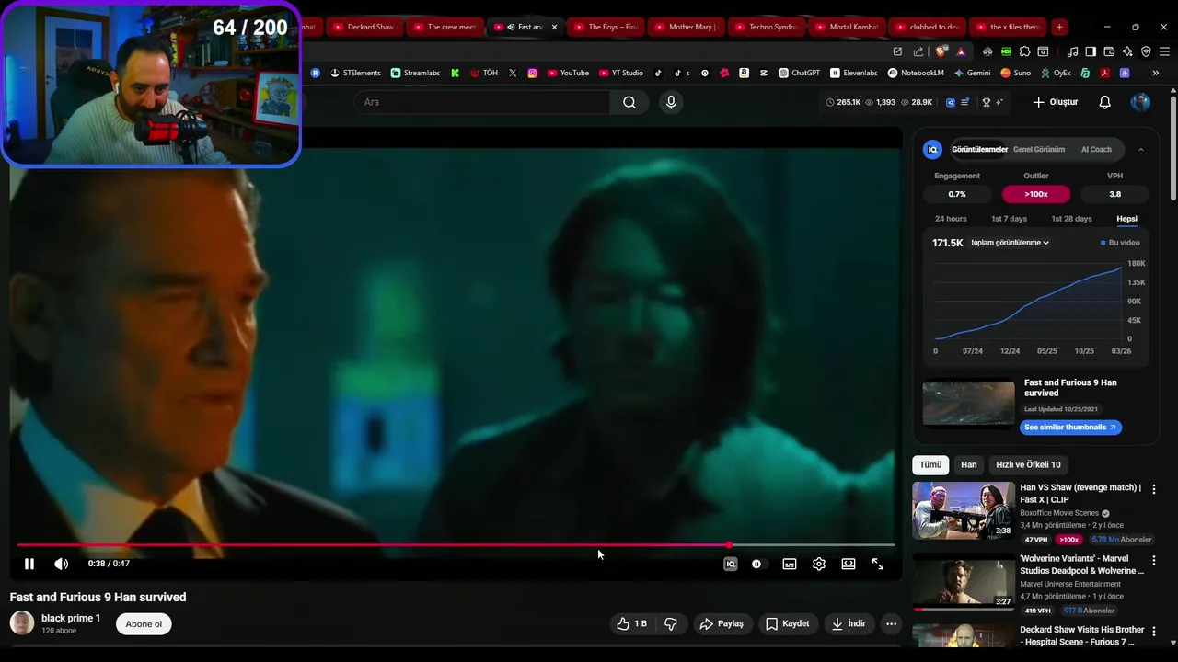
Task: Open the vidIQ icon in player controls
Action: point(731,564)
